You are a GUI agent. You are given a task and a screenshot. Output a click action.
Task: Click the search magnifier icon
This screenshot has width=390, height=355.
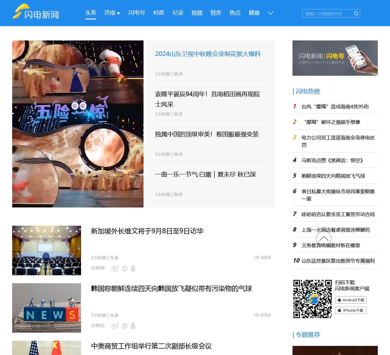(356, 13)
